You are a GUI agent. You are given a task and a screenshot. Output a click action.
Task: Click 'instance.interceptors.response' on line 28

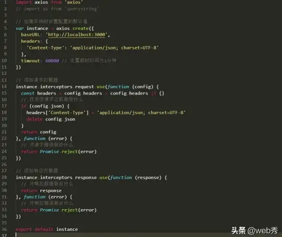click(56, 178)
